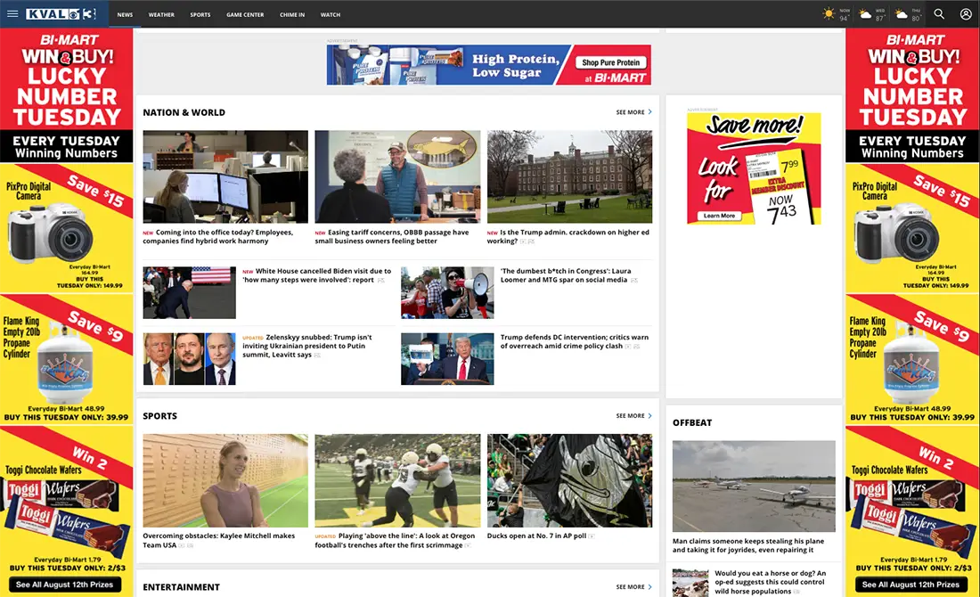Click See More in Entertainment section
Viewport: 980px width, 597px height.
point(630,587)
